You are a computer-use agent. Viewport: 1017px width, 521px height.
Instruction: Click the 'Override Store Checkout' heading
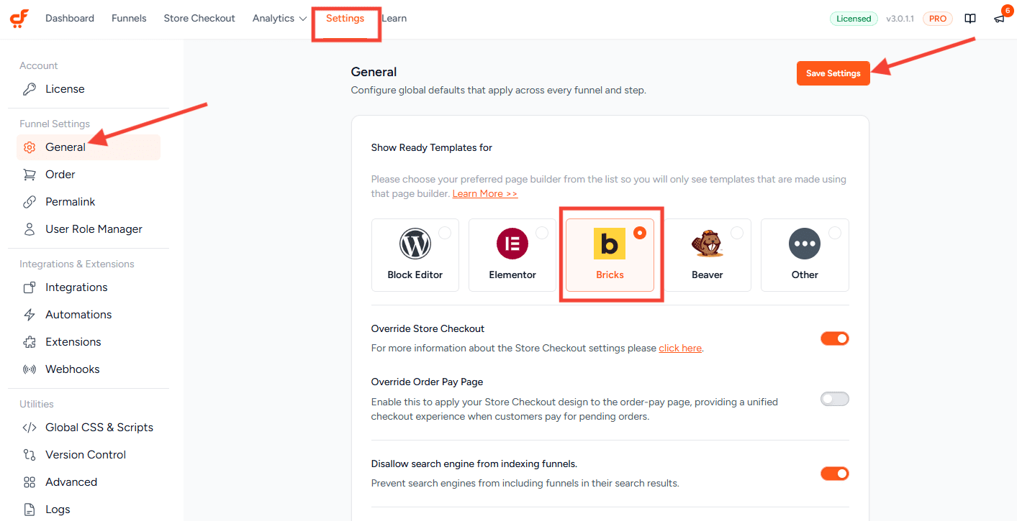tap(428, 329)
